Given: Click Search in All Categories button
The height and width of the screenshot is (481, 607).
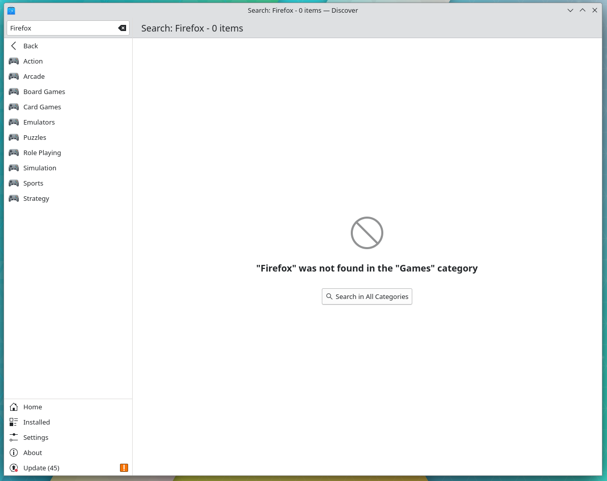Looking at the screenshot, I should click(x=367, y=296).
